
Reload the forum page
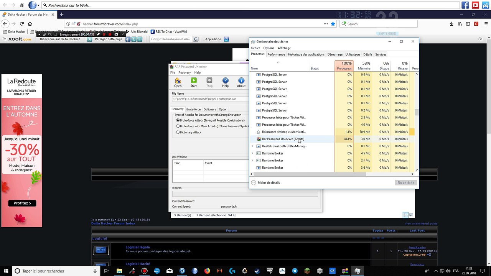(21, 24)
